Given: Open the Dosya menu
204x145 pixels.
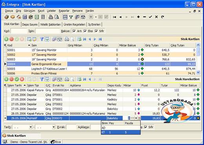Looking at the screenshot, I should point(9,11).
